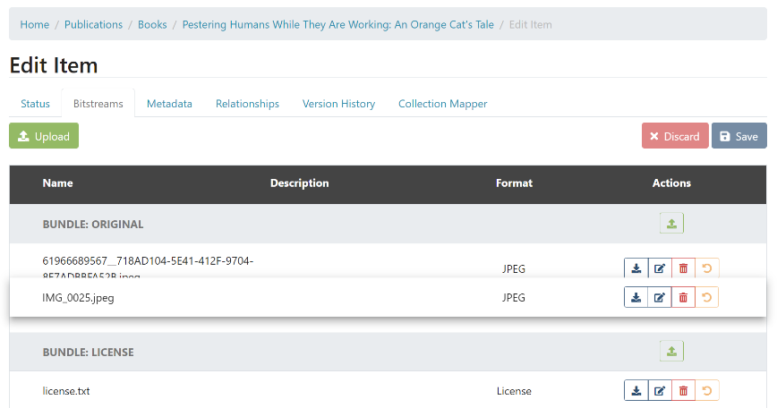Click the edit icon for license.txt

660,391
